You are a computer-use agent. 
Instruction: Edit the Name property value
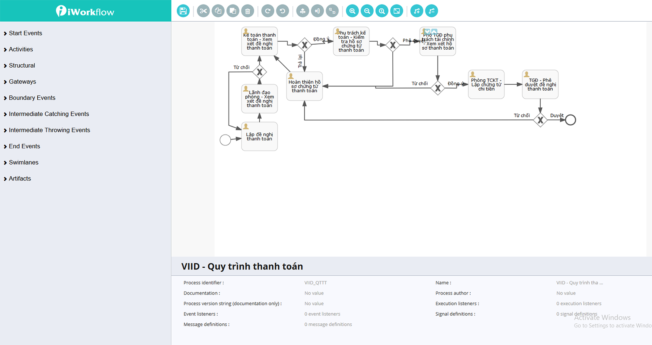coord(580,283)
